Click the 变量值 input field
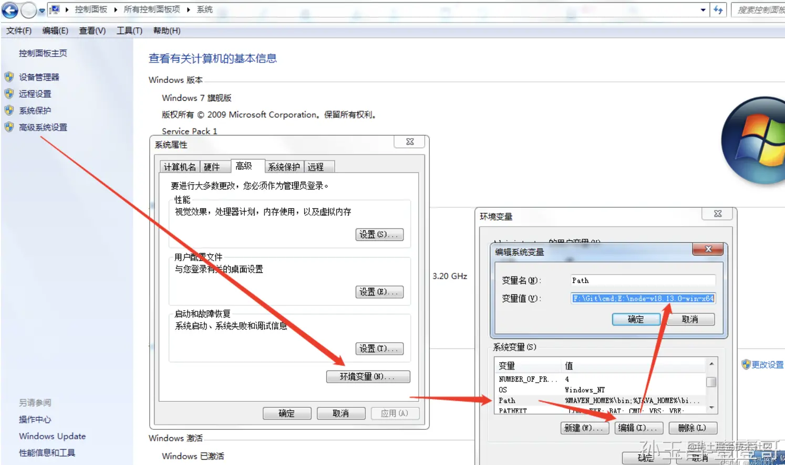Screen dimensions: 785x465 coord(643,298)
